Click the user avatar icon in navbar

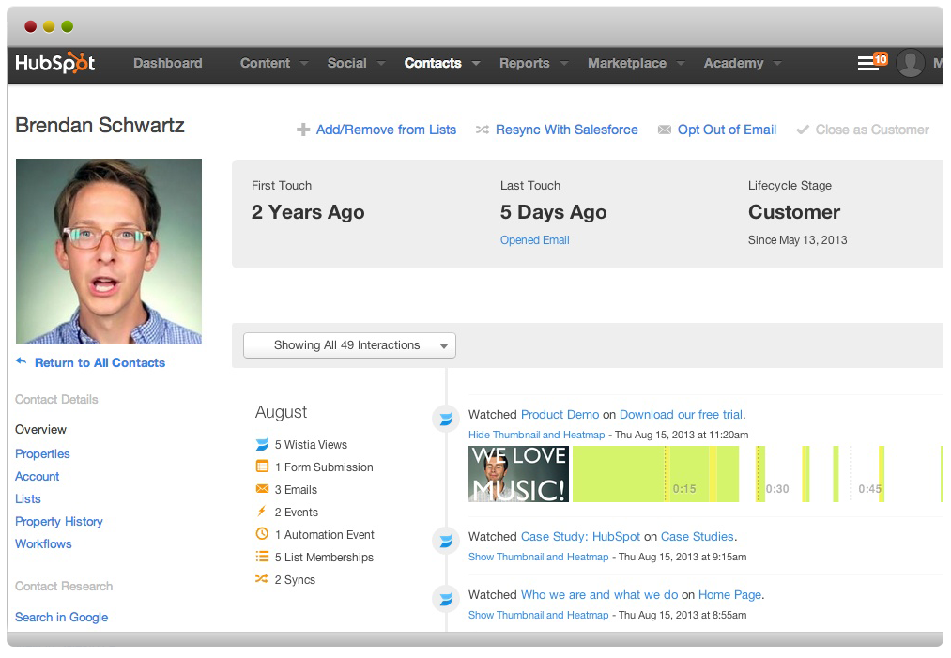click(910, 63)
